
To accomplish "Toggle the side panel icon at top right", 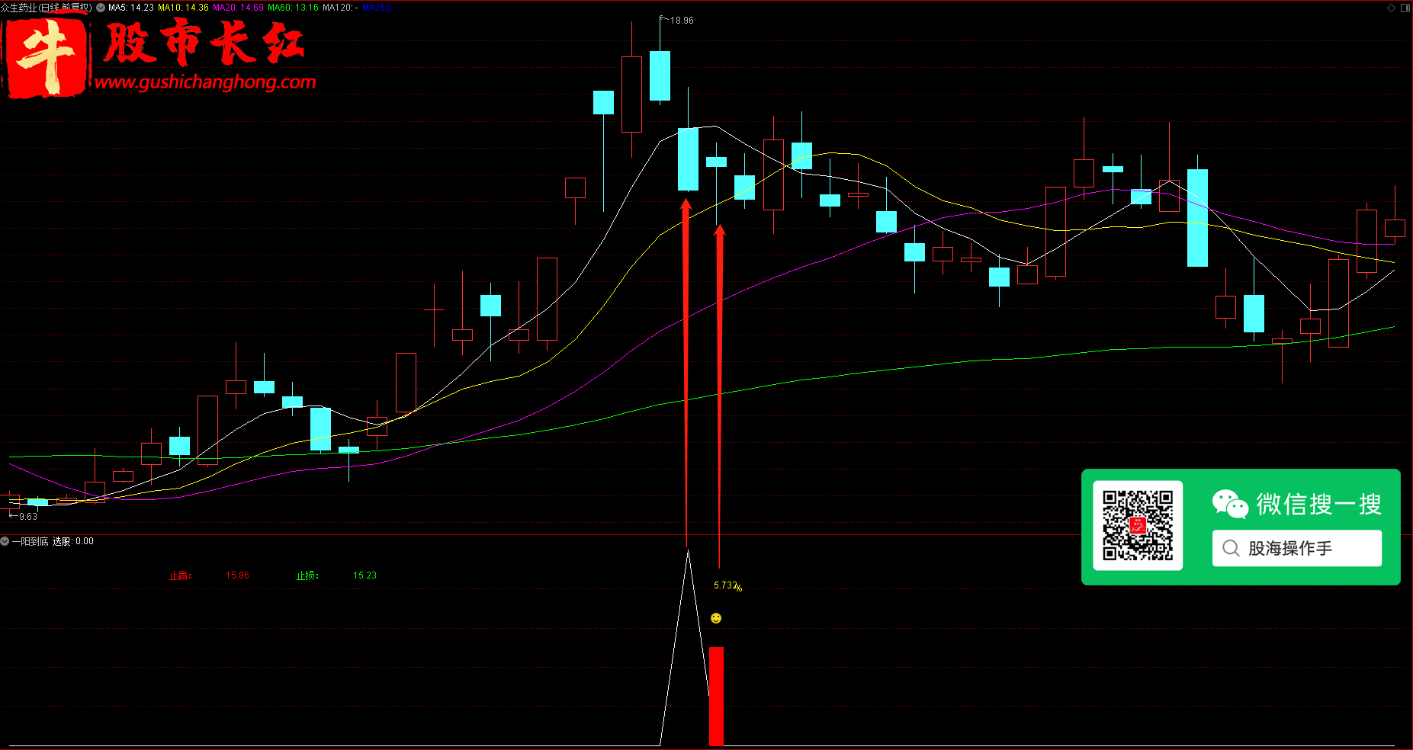I will click(x=1405, y=8).
